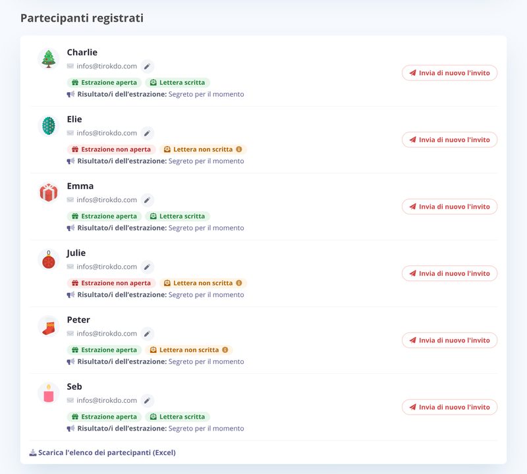Click the "Partecipanti registrati" heading
Screen dimensions: 527x474
pyautogui.click(x=82, y=18)
